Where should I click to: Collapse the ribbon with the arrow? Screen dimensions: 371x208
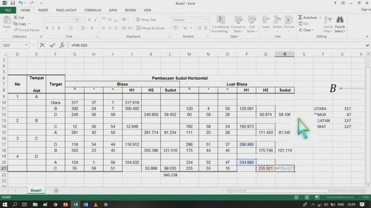[367, 36]
